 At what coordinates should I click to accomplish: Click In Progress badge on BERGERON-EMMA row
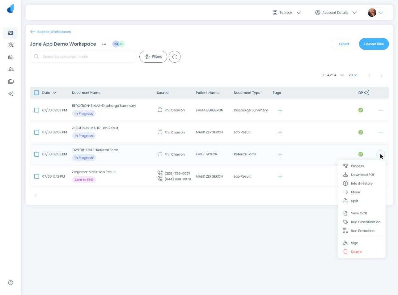tap(84, 114)
